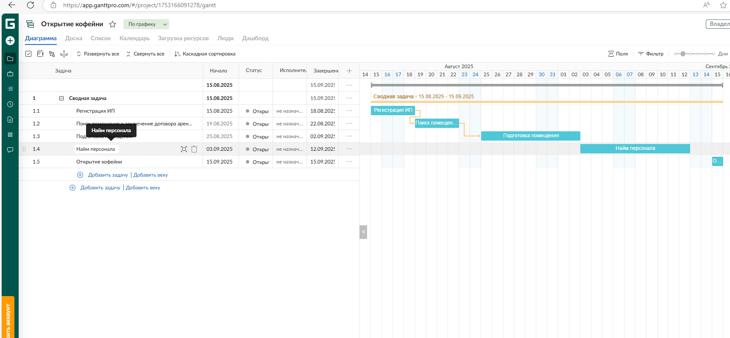Open task details icon for Найм персонала
The width and height of the screenshot is (730, 338).
(184, 149)
